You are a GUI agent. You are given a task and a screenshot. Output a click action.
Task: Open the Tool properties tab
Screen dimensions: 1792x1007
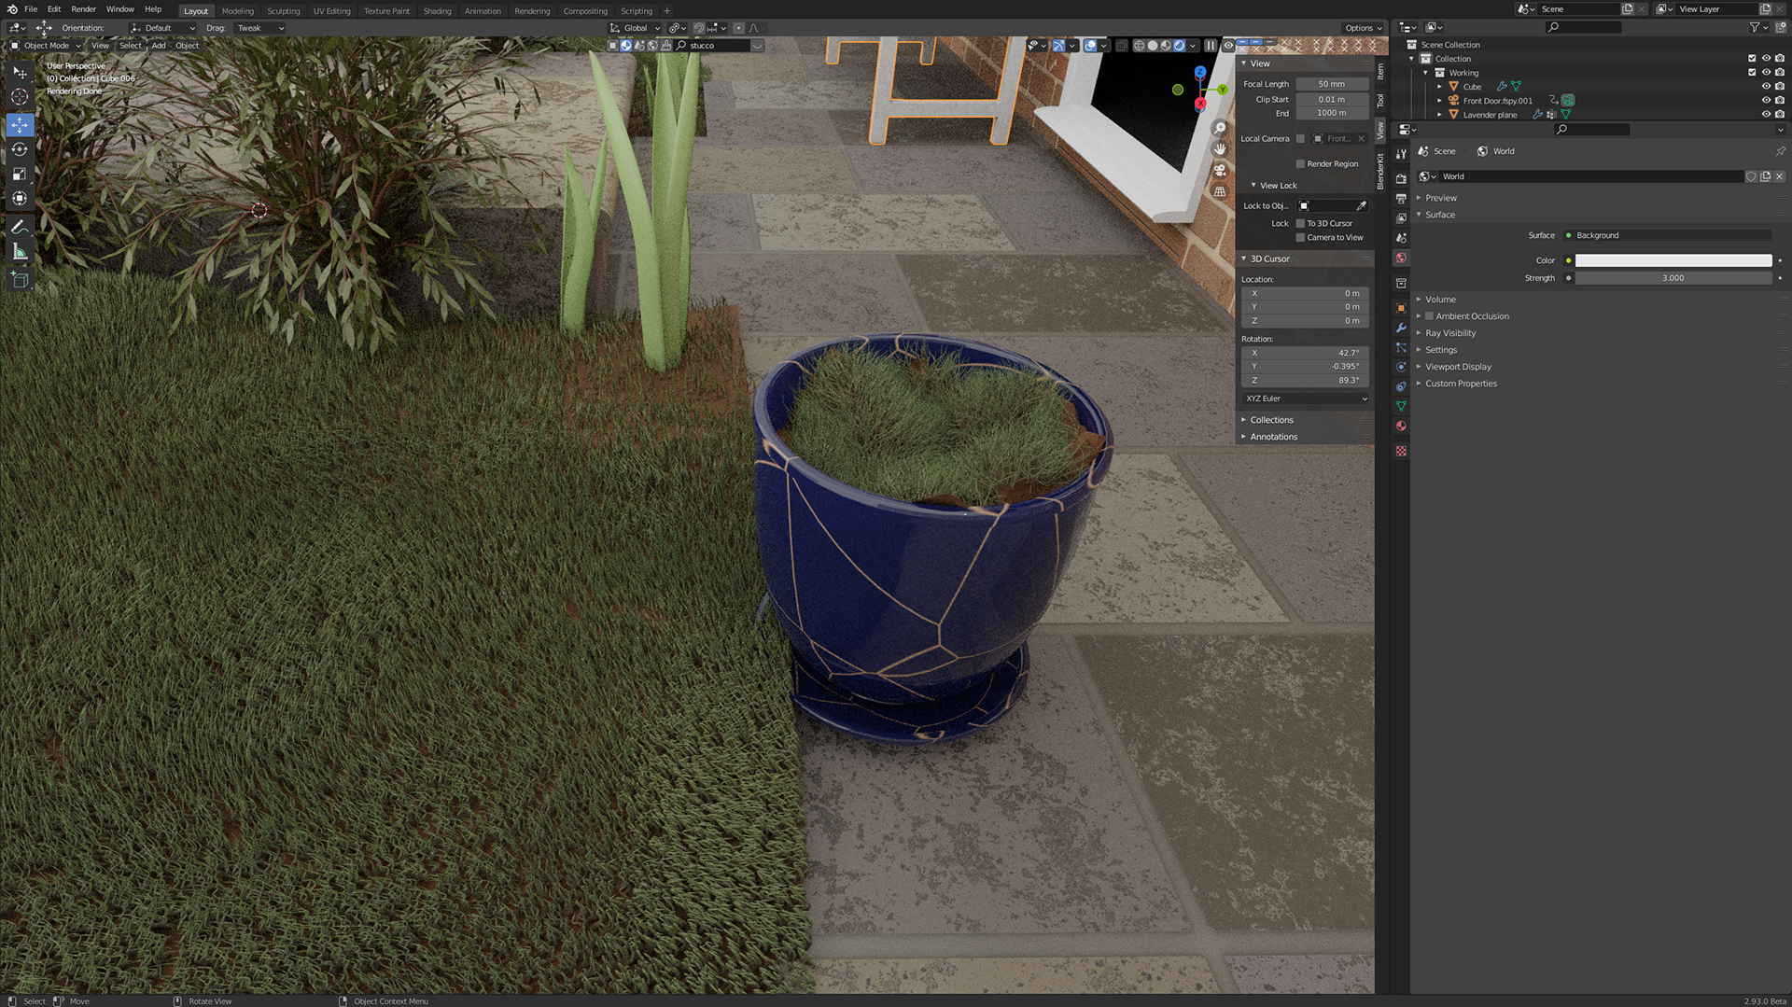click(x=1401, y=154)
